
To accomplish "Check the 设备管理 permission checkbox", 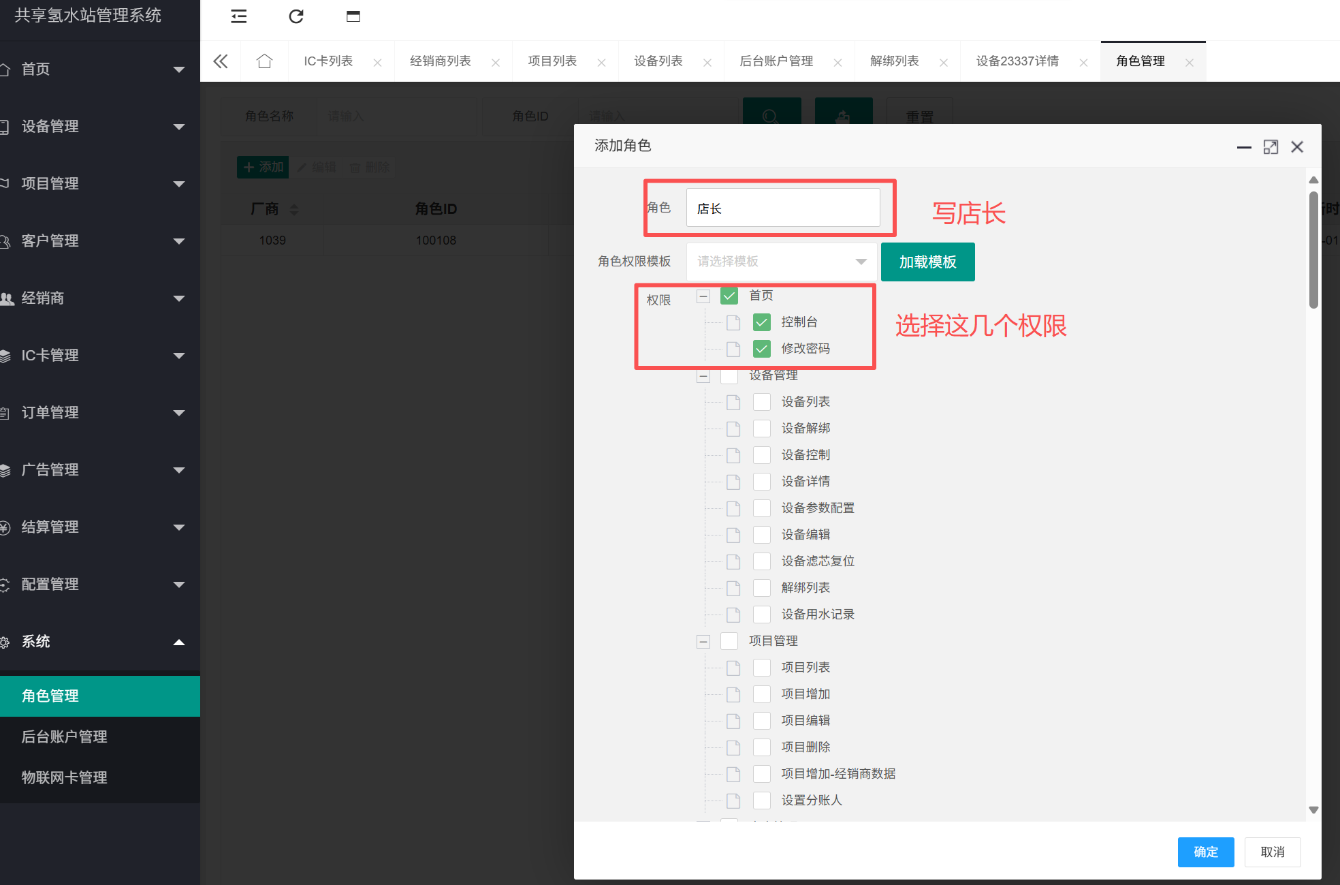I will click(729, 375).
